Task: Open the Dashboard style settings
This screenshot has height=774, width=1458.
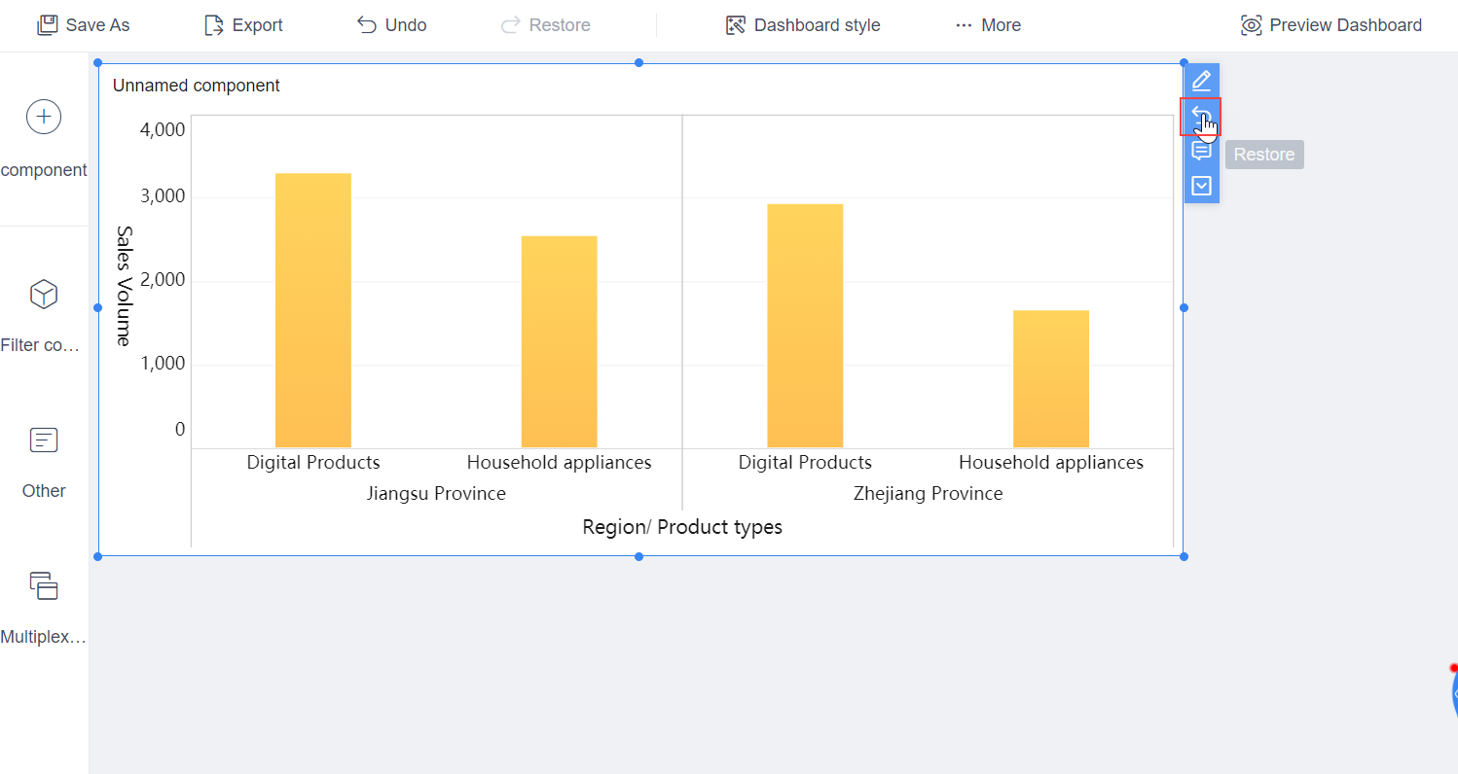Action: click(803, 25)
